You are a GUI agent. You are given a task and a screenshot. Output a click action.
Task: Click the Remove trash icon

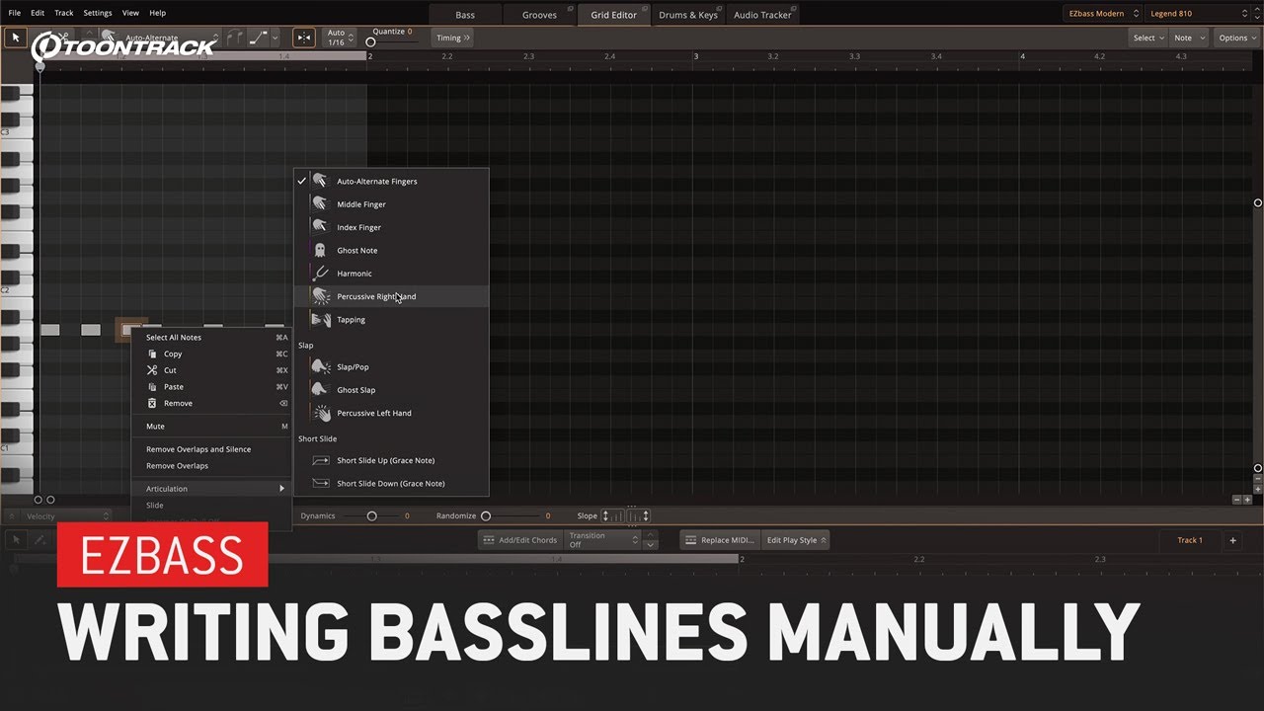point(152,404)
